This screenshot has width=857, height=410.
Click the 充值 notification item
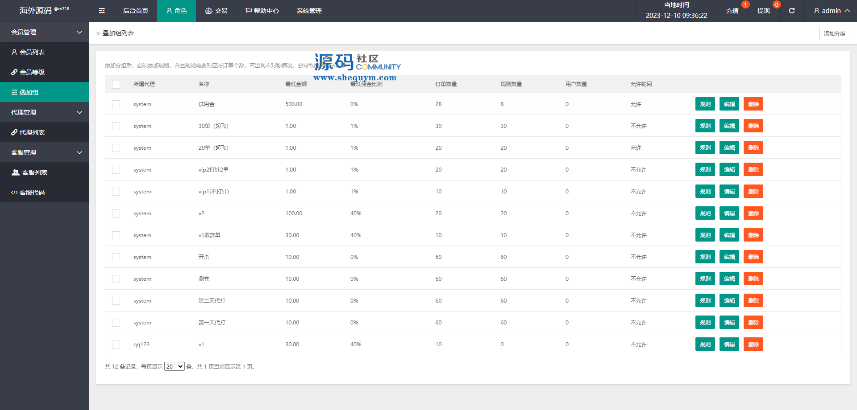coord(732,11)
